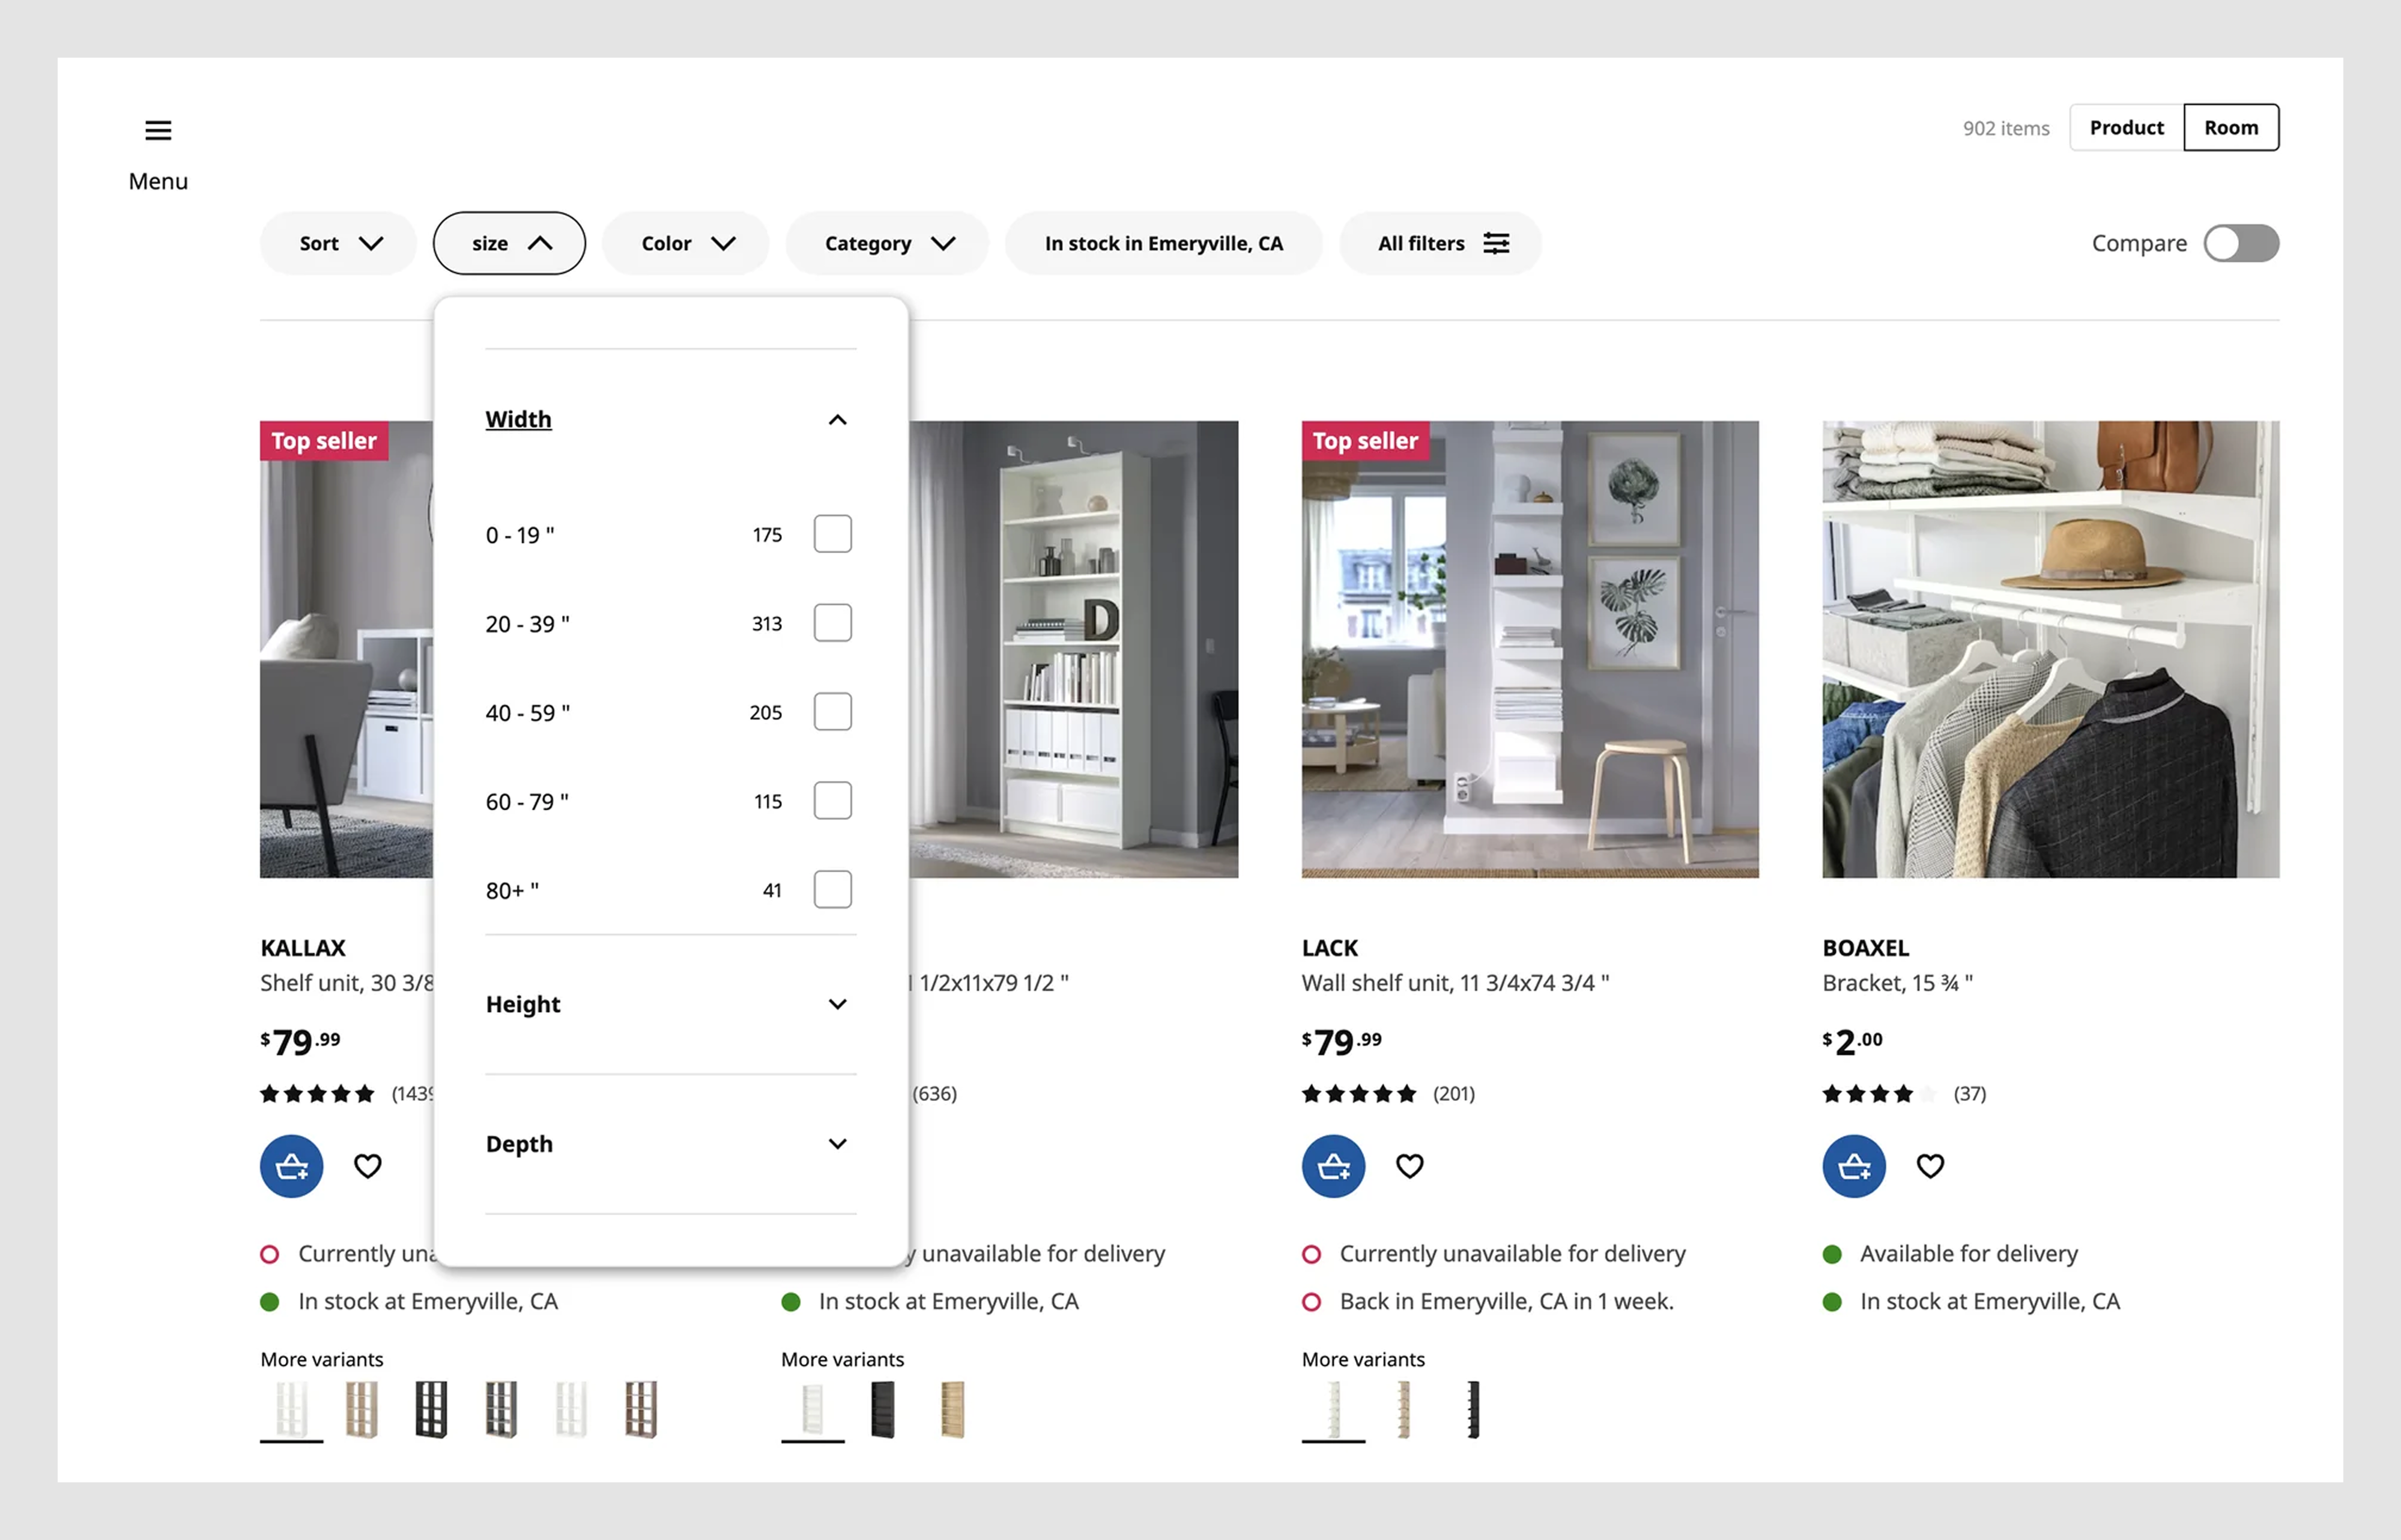Viewport: 2401px width, 1540px height.
Task: Select the fifth KALLAX variant, high-gloss white
Action: click(571, 1409)
